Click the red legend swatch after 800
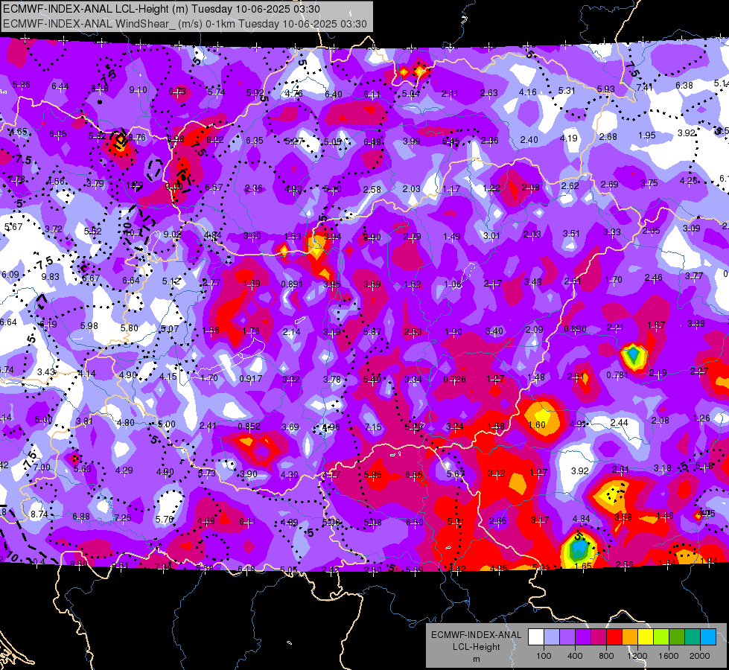The image size is (729, 670). coord(614,637)
